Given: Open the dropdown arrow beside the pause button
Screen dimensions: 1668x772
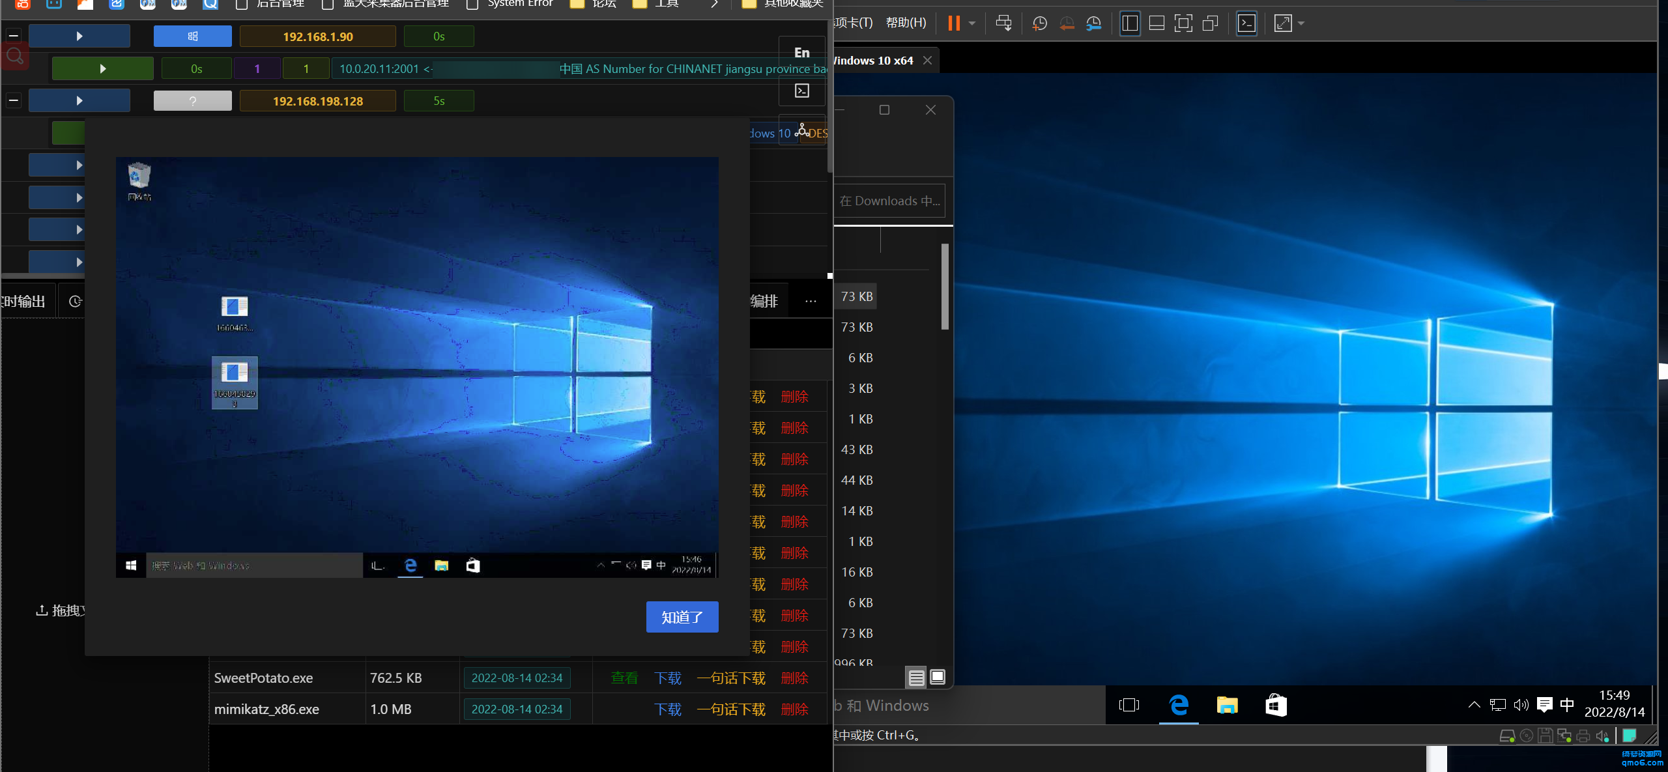Looking at the screenshot, I should 972,23.
